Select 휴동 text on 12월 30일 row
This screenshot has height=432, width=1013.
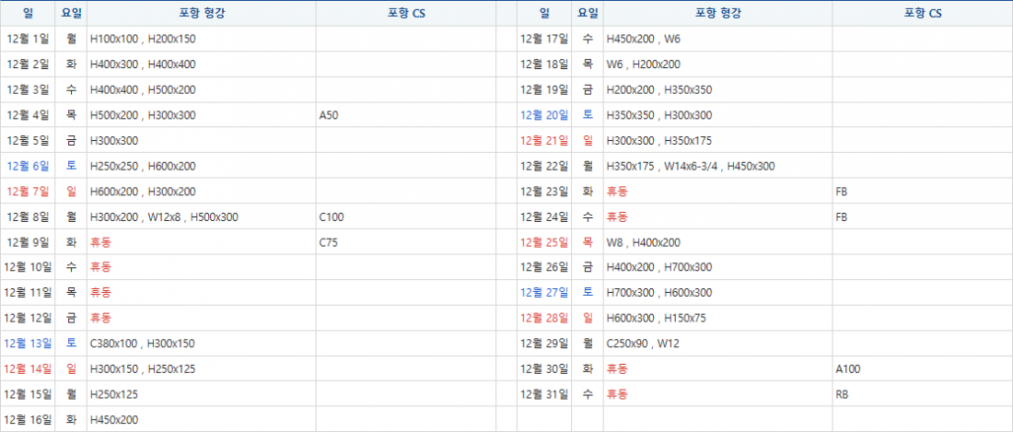(617, 368)
